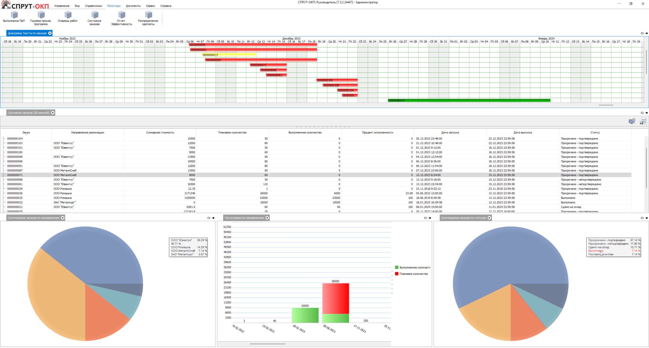Open the Документы menu
This screenshot has height=348, width=649.
pos(133,6)
